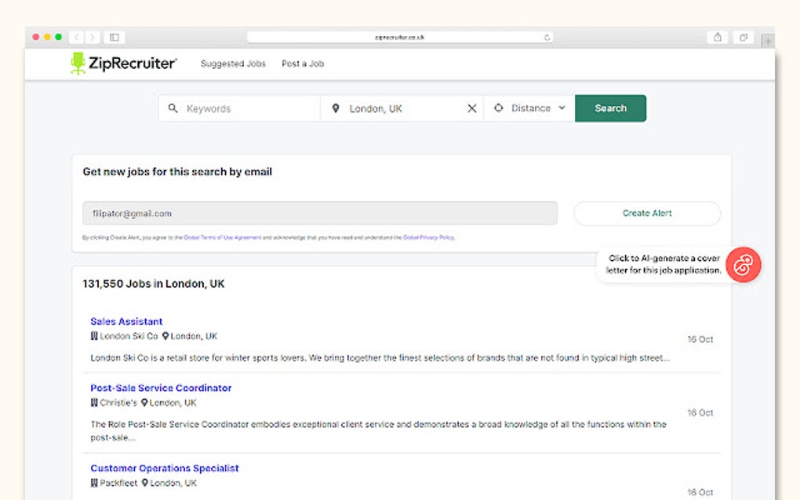Clear the London, UK location field
This screenshot has height=500, width=800.
coord(471,109)
